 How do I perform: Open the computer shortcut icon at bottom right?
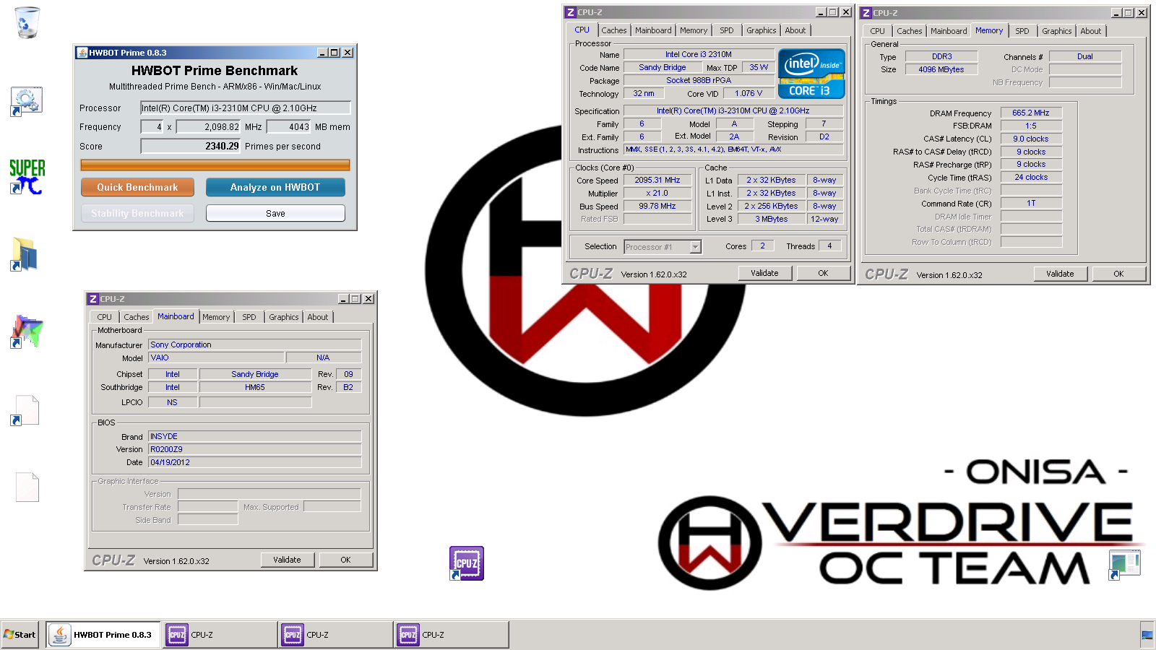point(1125,565)
